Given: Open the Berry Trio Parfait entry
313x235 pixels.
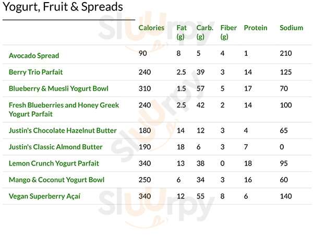Looking at the screenshot, I should pos(35,72).
